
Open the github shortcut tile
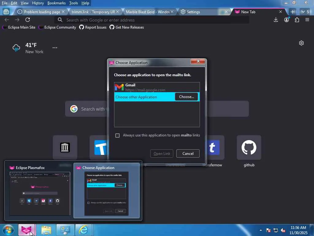coord(249,147)
